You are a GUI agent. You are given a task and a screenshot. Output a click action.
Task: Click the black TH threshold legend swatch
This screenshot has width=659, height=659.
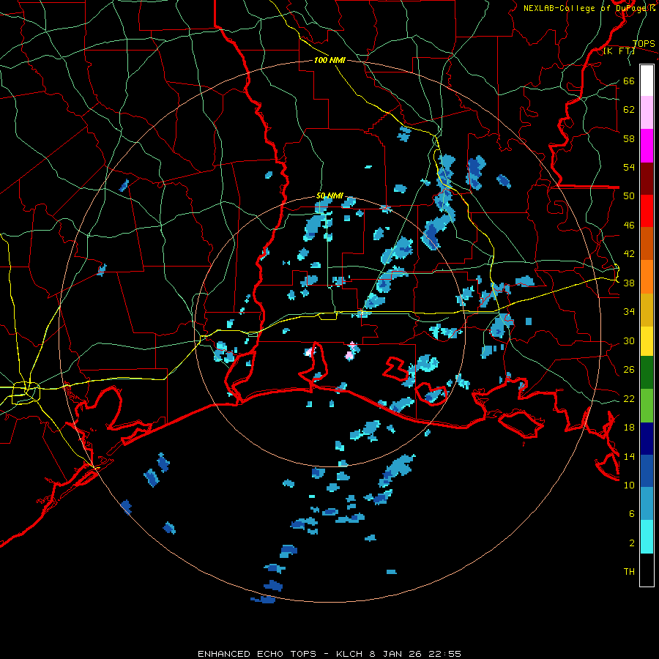tap(647, 570)
